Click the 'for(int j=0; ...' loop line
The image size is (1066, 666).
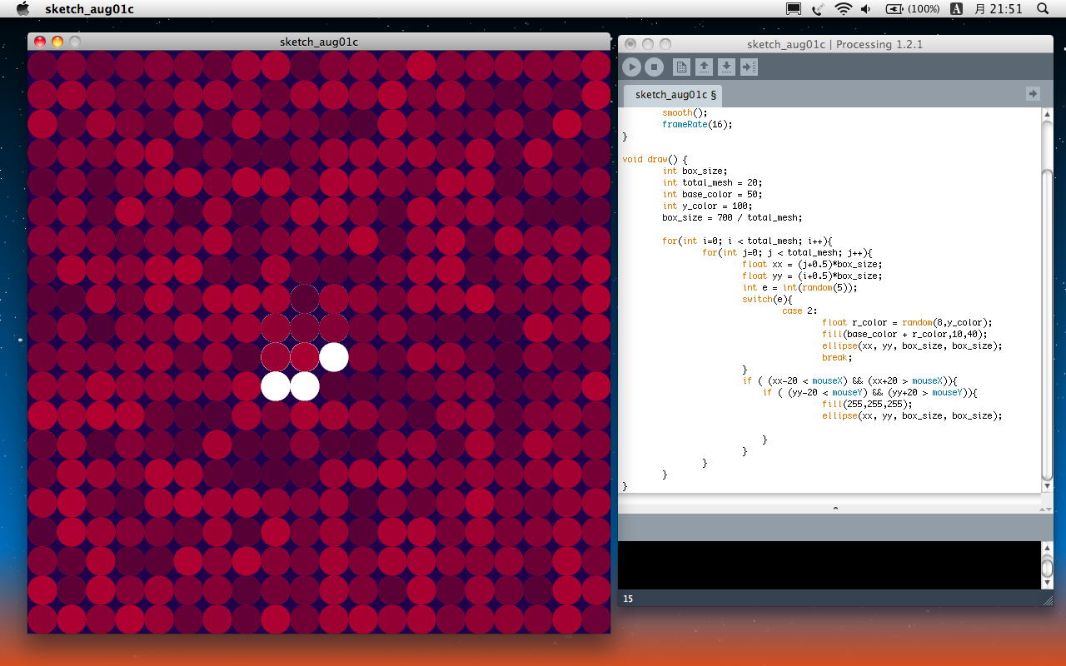pyautogui.click(x=787, y=253)
